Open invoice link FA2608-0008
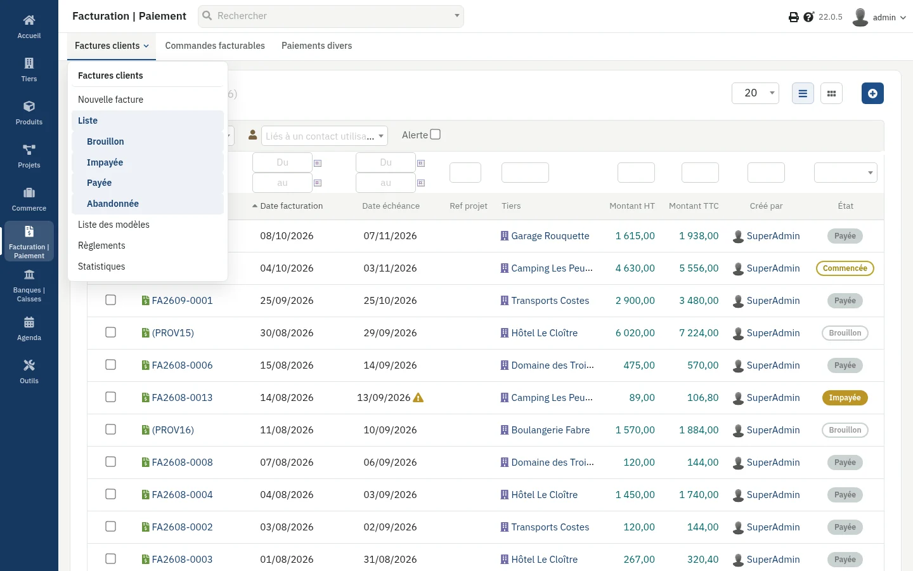 tap(182, 463)
